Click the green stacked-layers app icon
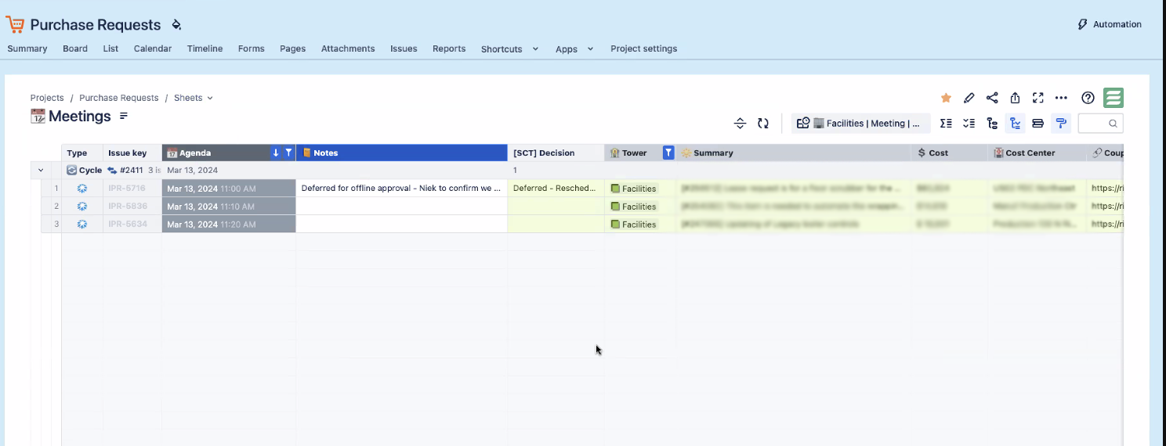 pyautogui.click(x=1113, y=98)
